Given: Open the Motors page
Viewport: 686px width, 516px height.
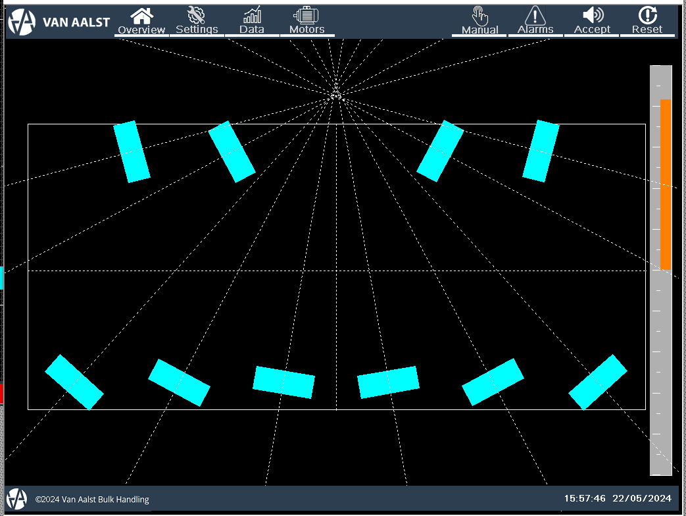Looking at the screenshot, I should pos(306,21).
